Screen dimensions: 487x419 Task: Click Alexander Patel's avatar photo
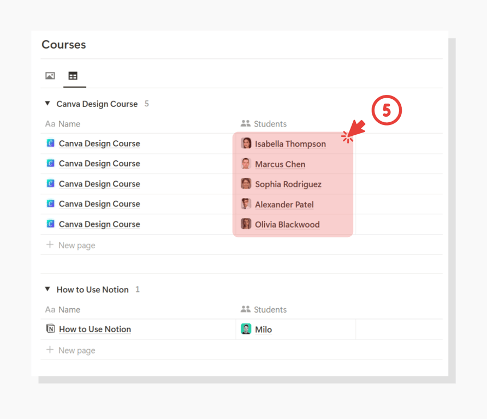coord(246,203)
